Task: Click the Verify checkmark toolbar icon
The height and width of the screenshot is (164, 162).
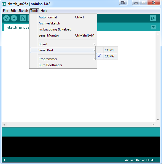Action: (x=7, y=18)
